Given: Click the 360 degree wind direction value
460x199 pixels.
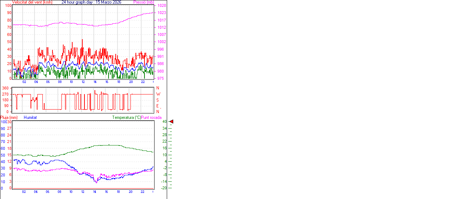Looking at the screenshot, I should (5, 88).
